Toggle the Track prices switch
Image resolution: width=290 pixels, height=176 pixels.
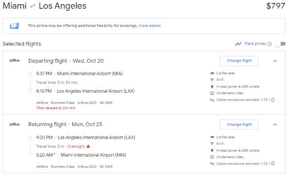(x=280, y=44)
